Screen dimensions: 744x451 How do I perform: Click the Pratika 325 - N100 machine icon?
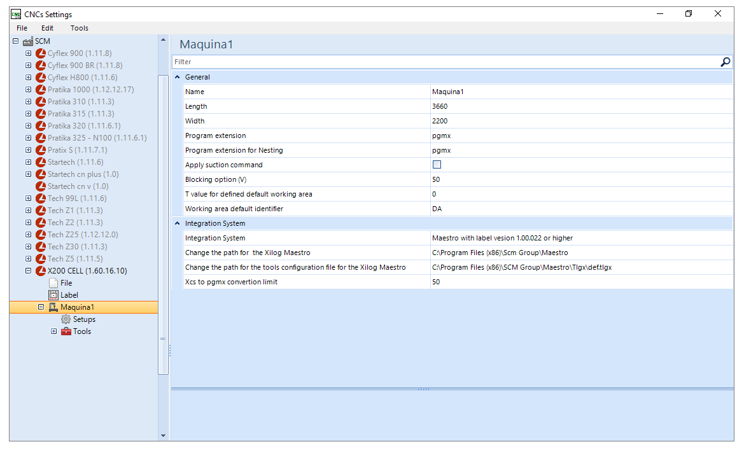41,138
